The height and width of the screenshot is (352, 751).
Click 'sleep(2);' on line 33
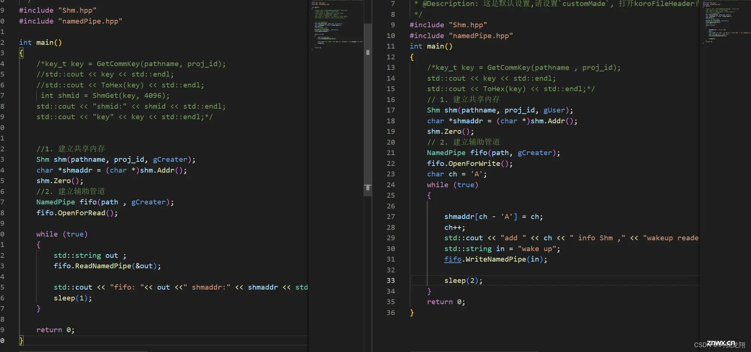click(463, 281)
